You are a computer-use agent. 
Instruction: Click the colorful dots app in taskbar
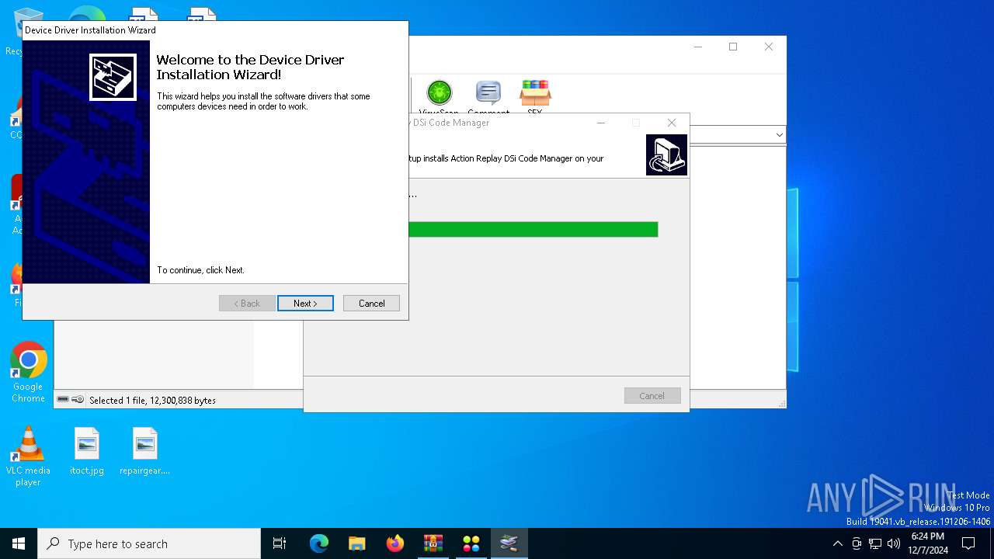tap(471, 543)
